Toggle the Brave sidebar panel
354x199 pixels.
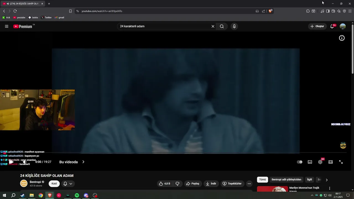[x=328, y=11]
